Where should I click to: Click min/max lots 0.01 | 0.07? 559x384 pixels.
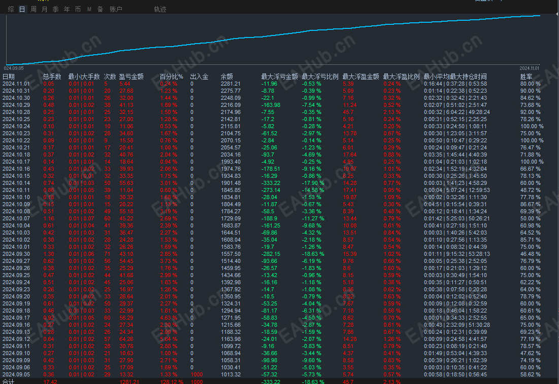pyautogui.click(x=81, y=219)
